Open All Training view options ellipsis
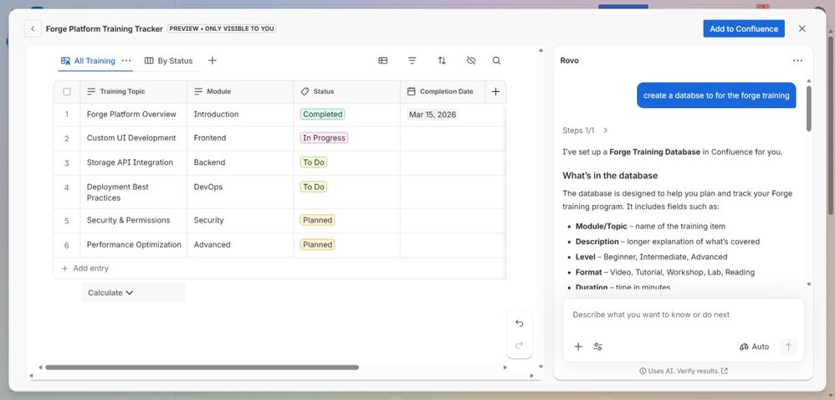Image resolution: width=835 pixels, height=400 pixels. [126, 61]
